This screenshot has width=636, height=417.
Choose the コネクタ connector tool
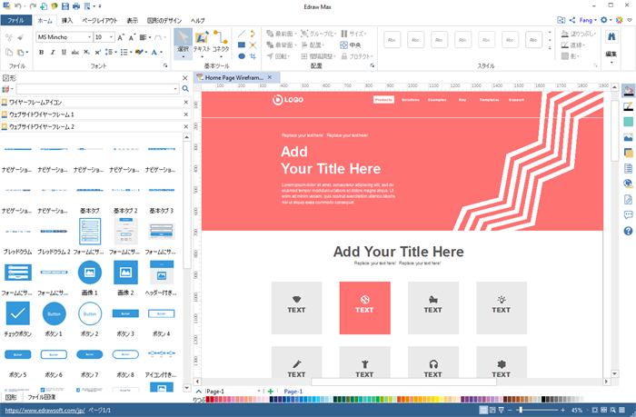pyautogui.click(x=221, y=44)
